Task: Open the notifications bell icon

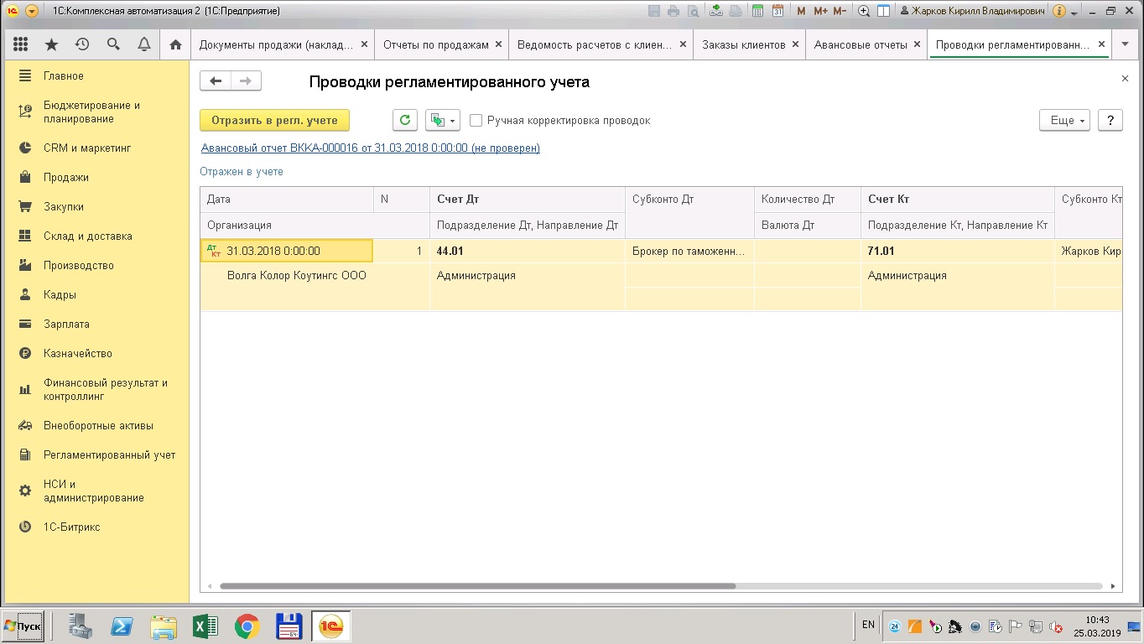Action: [x=144, y=44]
